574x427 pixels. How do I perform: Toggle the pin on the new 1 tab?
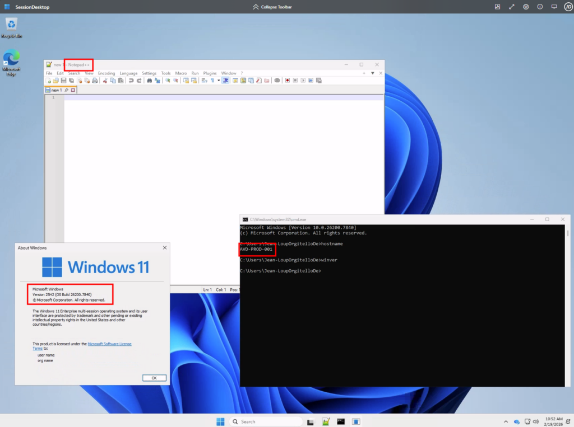(x=66, y=90)
